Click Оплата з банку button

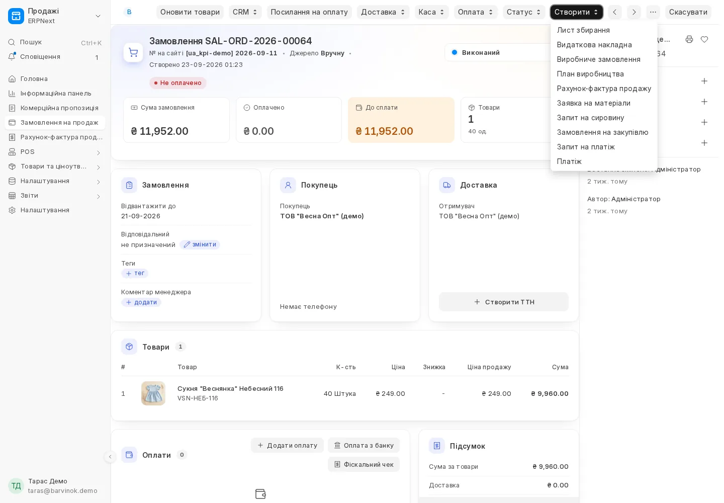click(x=364, y=445)
